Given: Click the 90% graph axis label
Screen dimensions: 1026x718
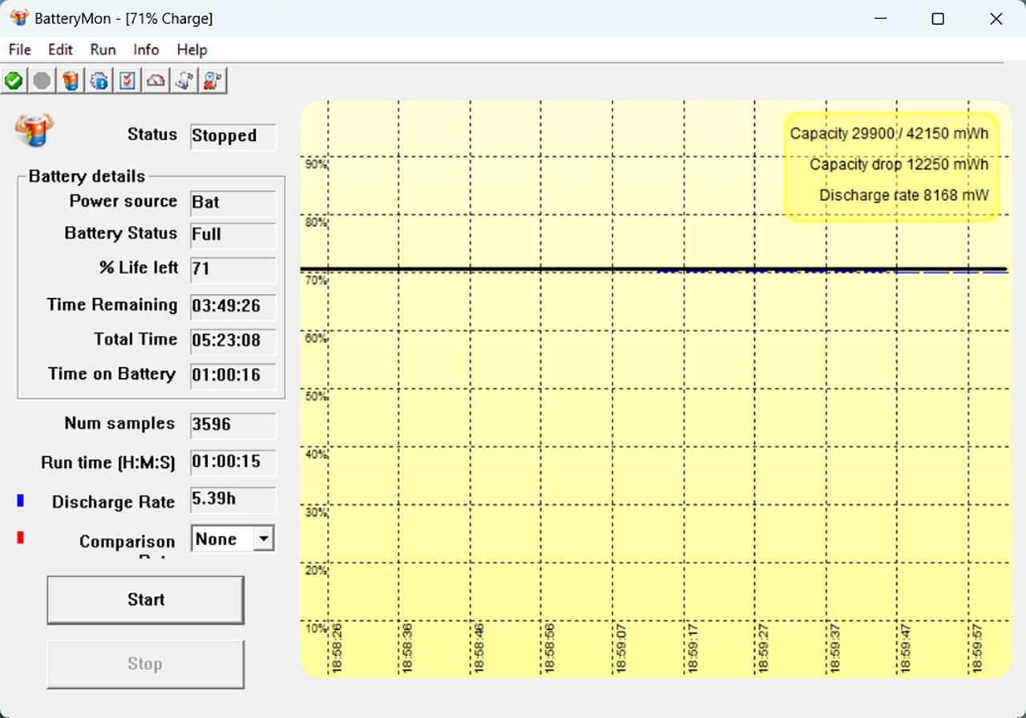Looking at the screenshot, I should (x=317, y=164).
